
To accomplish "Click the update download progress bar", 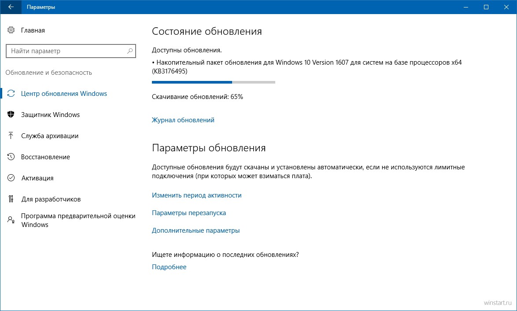I will pos(213,82).
